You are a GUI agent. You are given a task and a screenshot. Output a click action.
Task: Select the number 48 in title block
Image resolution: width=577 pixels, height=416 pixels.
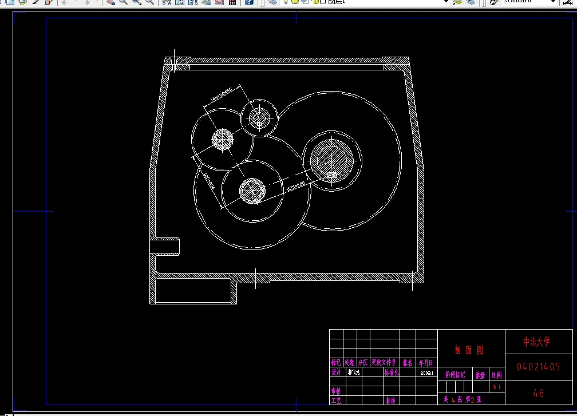[x=538, y=393]
